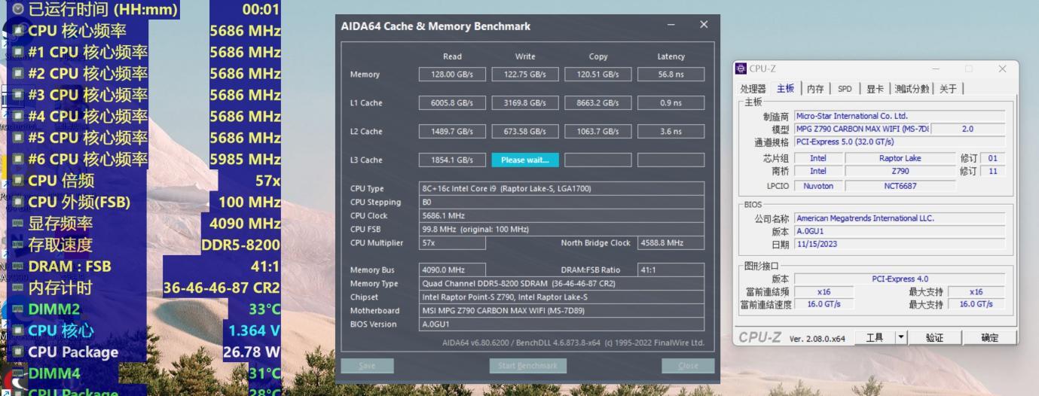Click the Motherboard field MSI MPG Z790 CARBON
Image resolution: width=1039 pixels, height=396 pixels.
(x=561, y=311)
